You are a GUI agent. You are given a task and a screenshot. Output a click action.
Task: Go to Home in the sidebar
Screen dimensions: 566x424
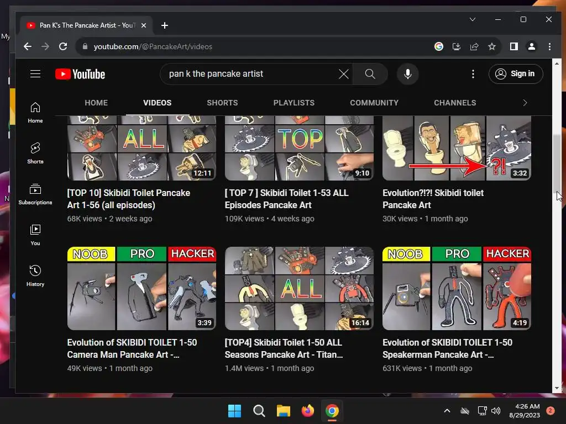(x=35, y=113)
